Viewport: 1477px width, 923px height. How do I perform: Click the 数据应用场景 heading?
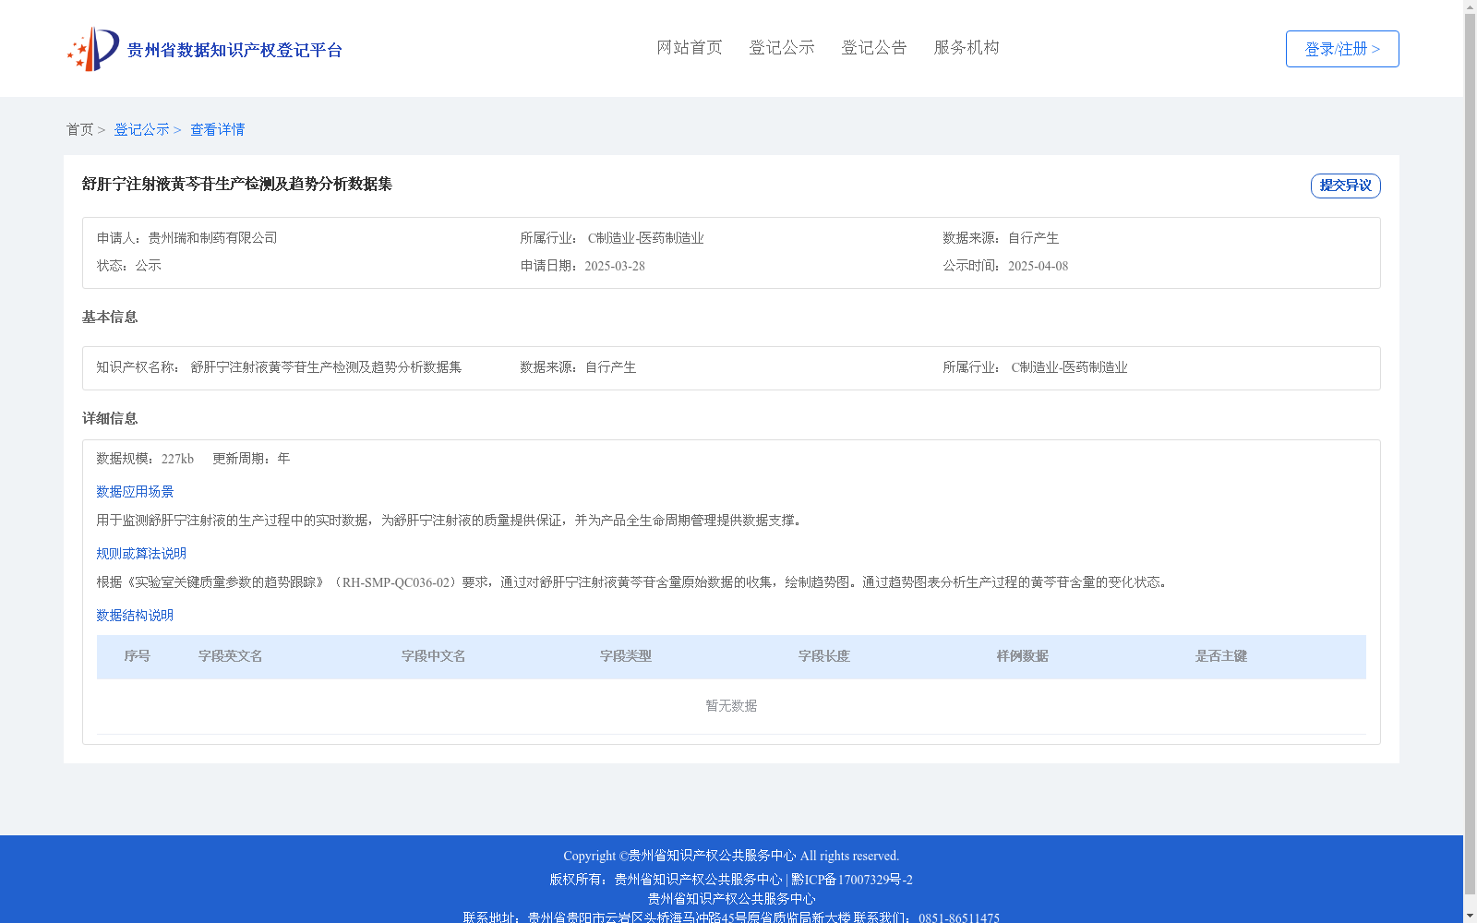(x=135, y=492)
